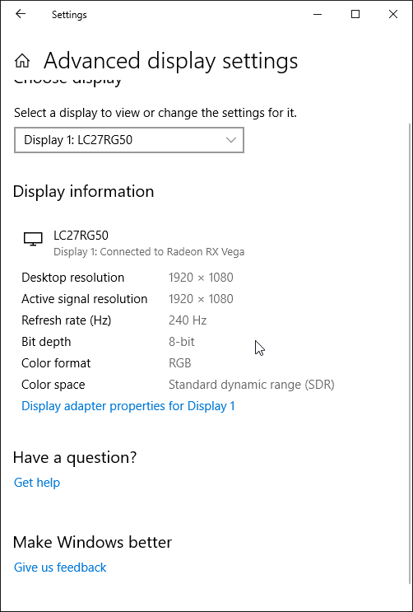This screenshot has height=612, width=413.
Task: Click the Active signal resolution label
Action: tap(85, 299)
